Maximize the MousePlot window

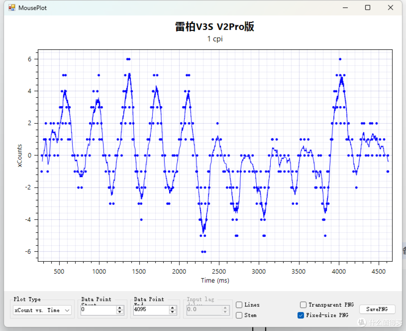pyautogui.click(x=368, y=8)
